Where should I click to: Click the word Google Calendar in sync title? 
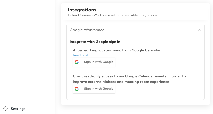146,50
